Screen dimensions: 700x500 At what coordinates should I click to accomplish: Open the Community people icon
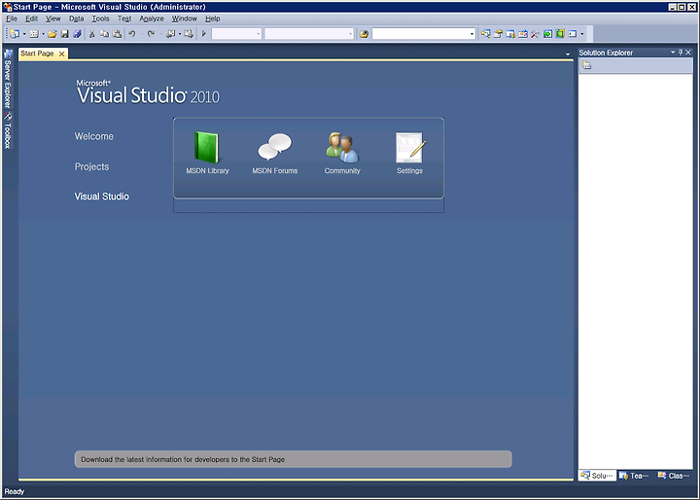click(342, 148)
